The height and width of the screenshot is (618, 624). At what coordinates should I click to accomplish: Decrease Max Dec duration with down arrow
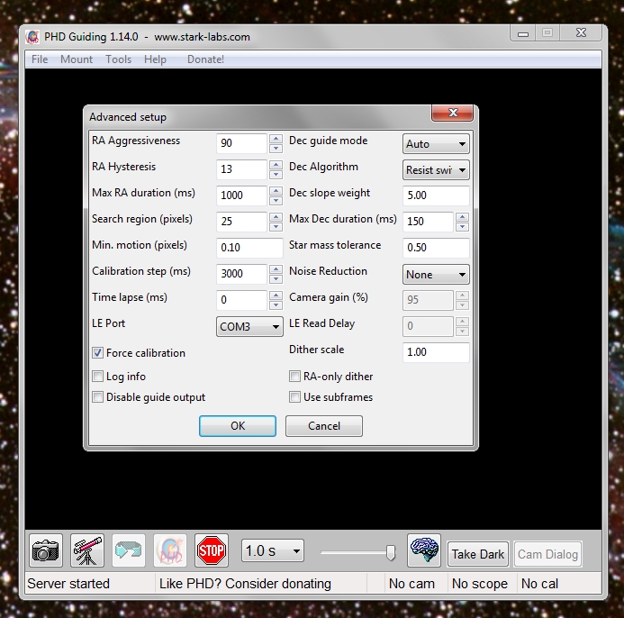[x=462, y=227]
